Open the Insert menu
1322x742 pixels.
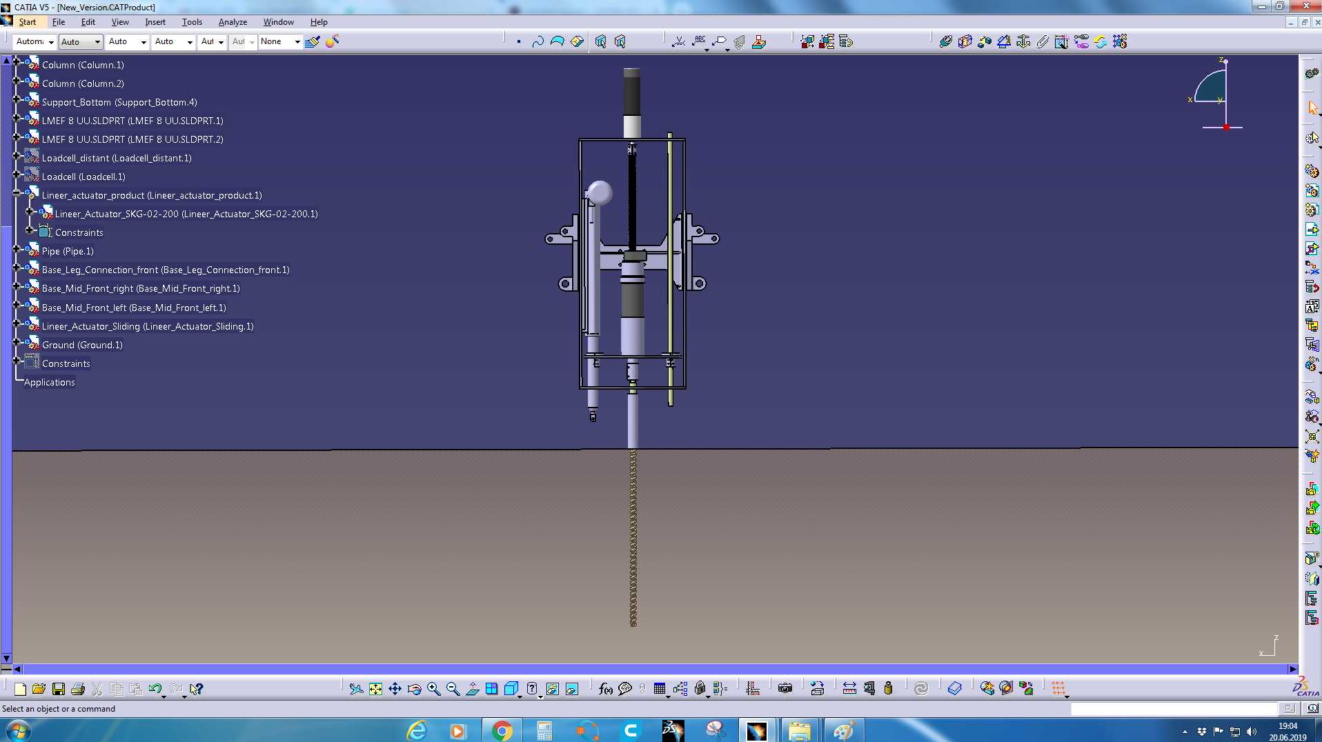pos(155,22)
